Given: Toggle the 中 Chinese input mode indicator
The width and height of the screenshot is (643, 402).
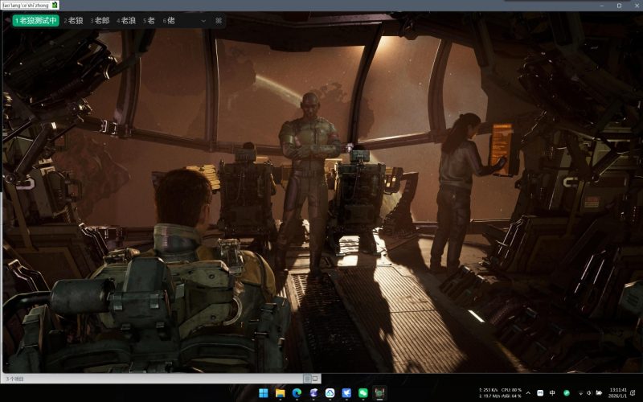Looking at the screenshot, I should coord(552,393).
